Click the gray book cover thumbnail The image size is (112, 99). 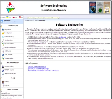(x=100, y=7)
